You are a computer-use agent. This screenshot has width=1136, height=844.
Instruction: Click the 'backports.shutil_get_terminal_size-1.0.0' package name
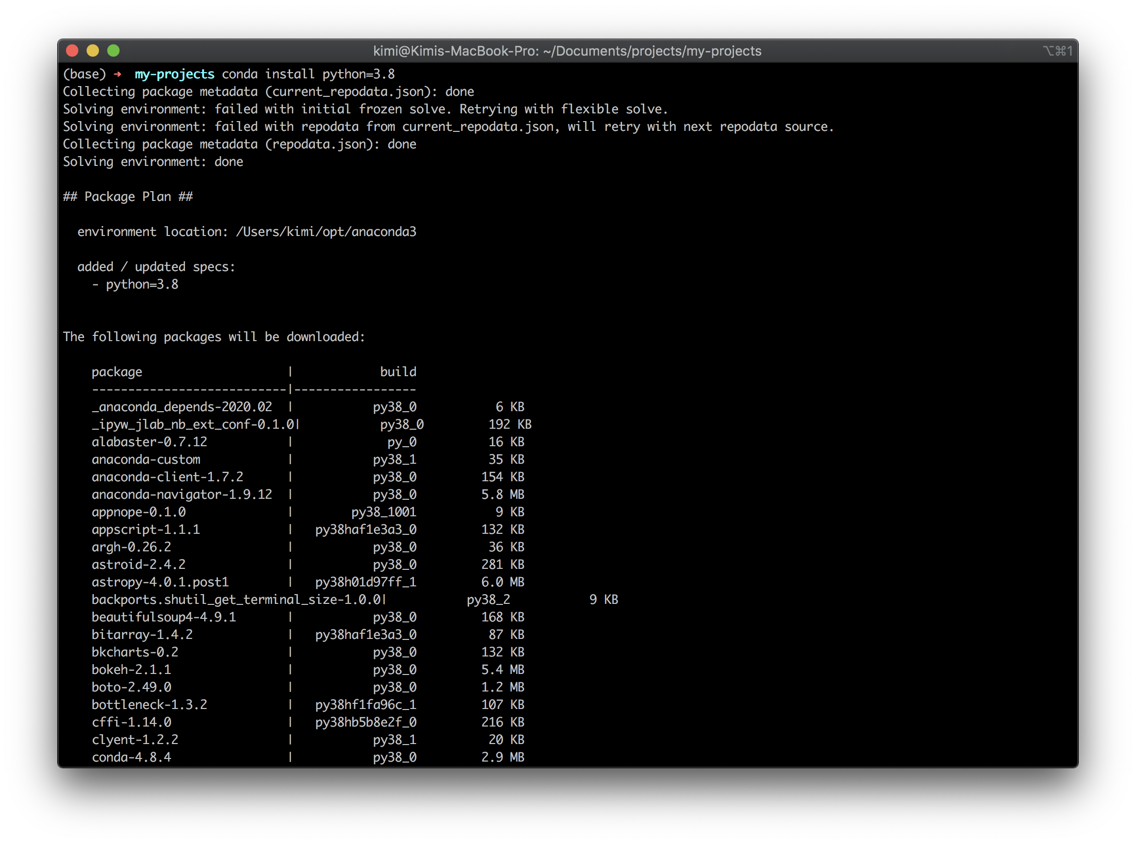[236, 600]
